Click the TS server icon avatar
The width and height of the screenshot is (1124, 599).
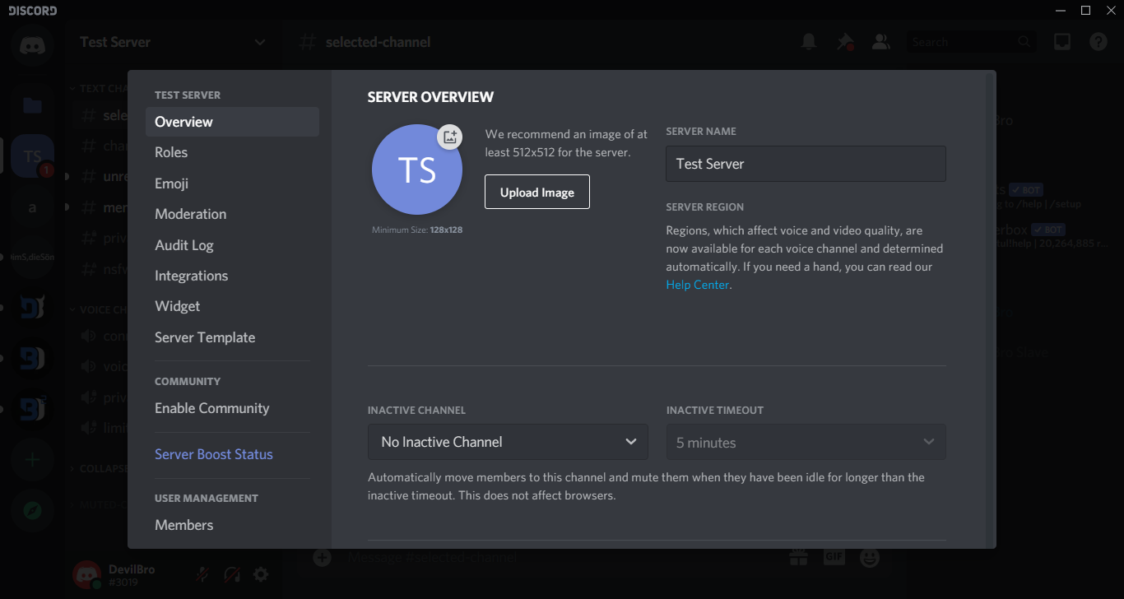tap(417, 169)
